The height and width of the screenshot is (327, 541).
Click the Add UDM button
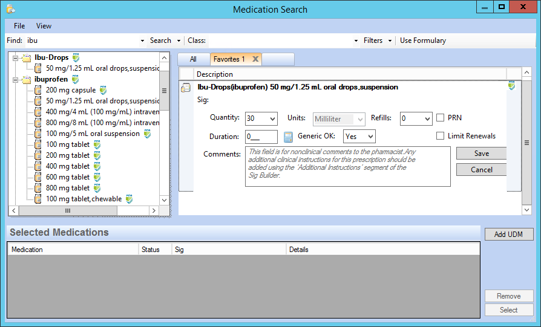pyautogui.click(x=509, y=235)
